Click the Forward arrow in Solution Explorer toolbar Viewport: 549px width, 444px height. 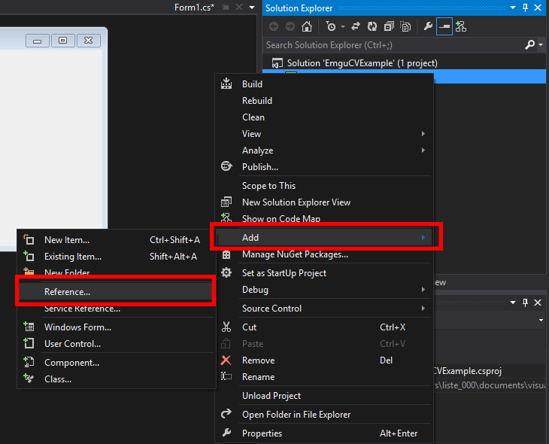point(290,26)
